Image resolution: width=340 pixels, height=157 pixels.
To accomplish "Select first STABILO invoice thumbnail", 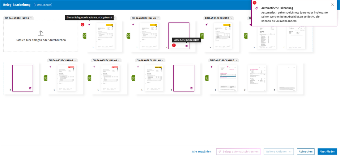I will 66,78.
